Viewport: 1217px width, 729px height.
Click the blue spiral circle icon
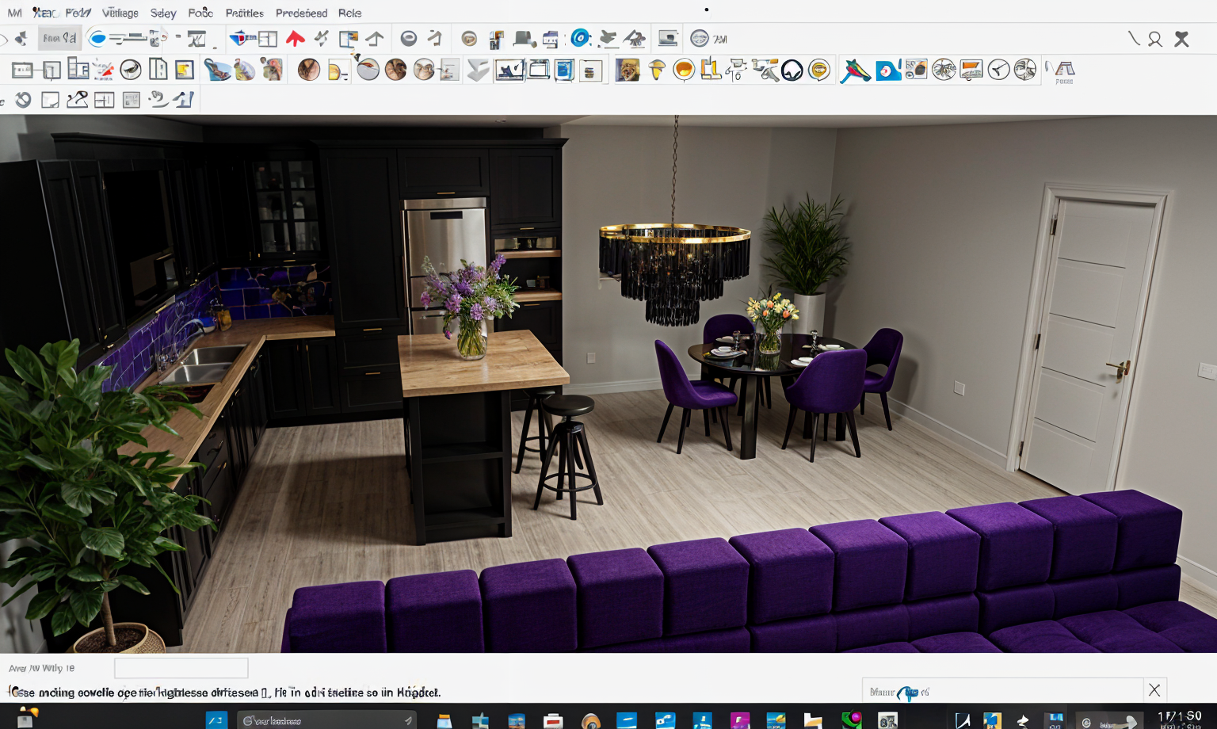coord(580,38)
